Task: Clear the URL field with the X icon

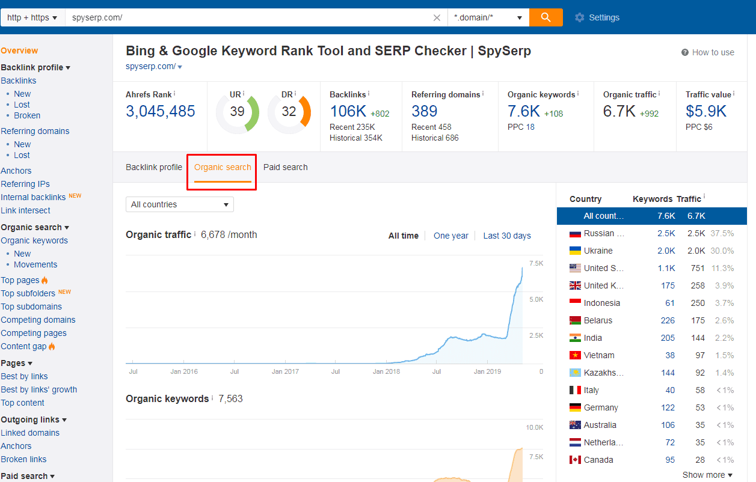Action: pyautogui.click(x=437, y=17)
